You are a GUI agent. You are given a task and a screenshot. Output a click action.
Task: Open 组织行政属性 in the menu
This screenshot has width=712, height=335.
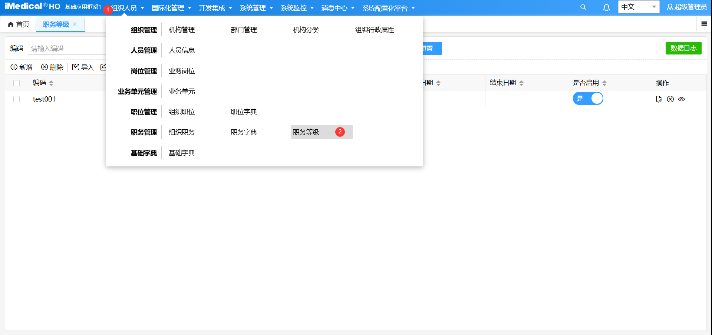click(375, 30)
